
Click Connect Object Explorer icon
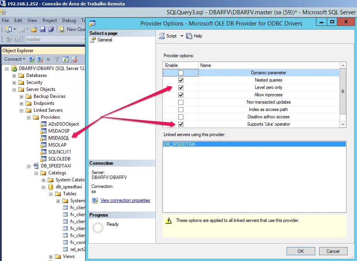(31, 60)
